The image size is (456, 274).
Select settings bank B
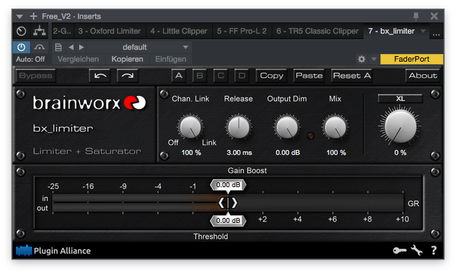[x=200, y=76]
